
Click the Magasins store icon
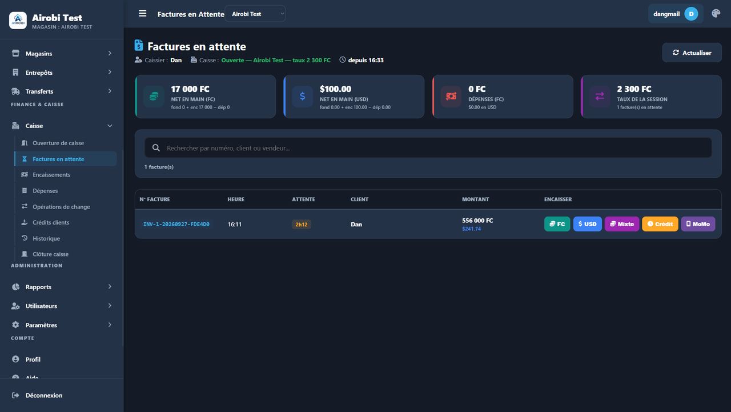coord(15,54)
